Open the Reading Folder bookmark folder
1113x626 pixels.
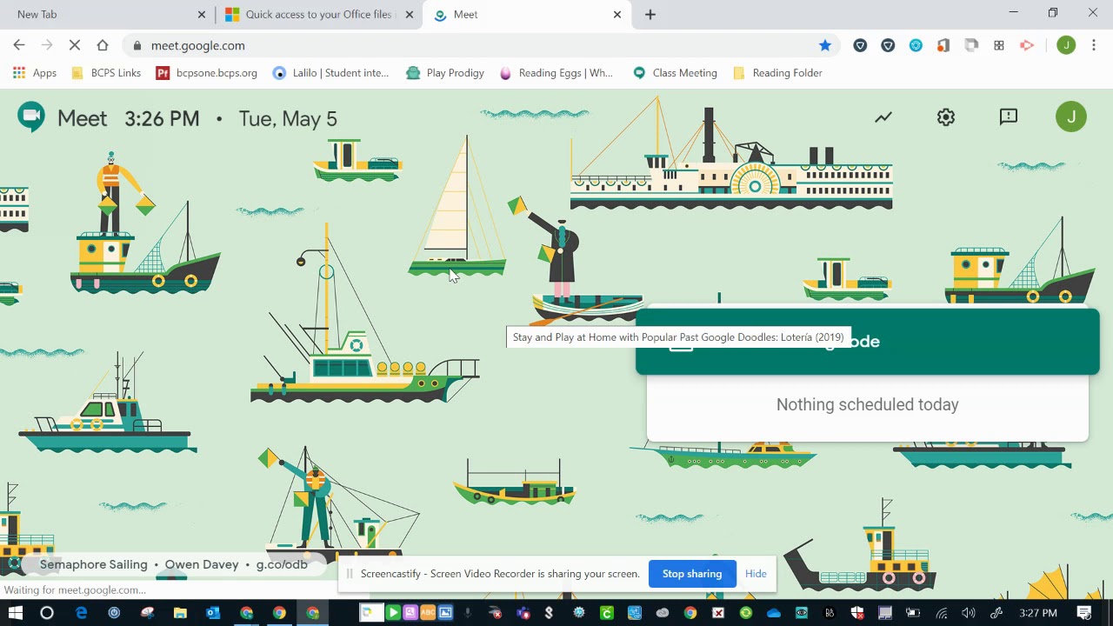pos(777,73)
